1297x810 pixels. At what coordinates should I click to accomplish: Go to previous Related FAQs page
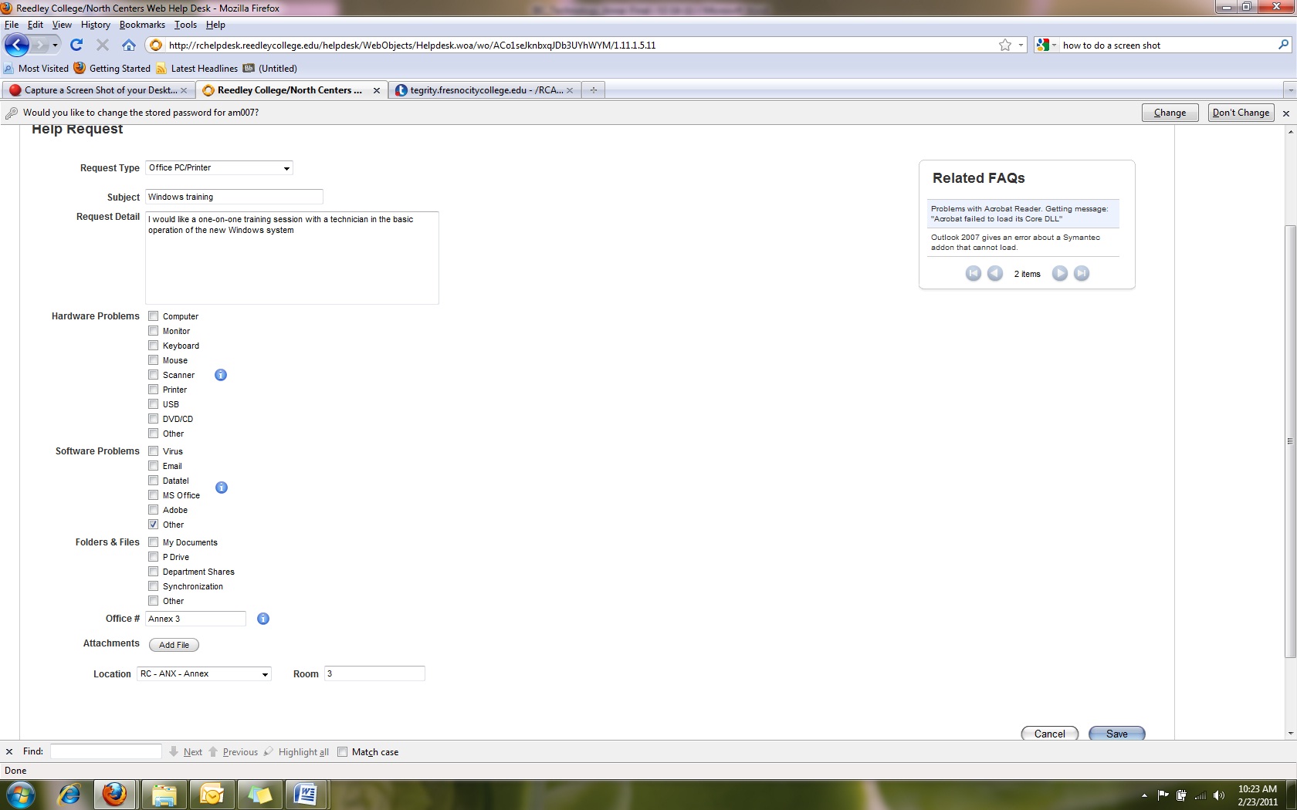(995, 273)
